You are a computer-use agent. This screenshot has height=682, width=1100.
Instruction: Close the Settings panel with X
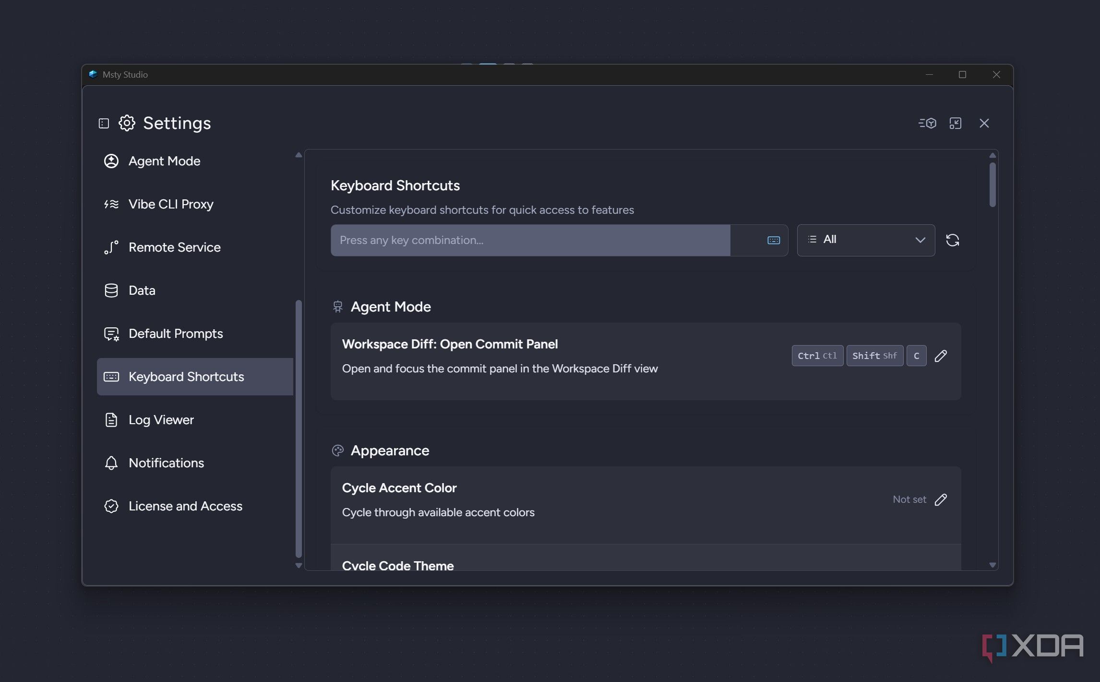click(984, 123)
